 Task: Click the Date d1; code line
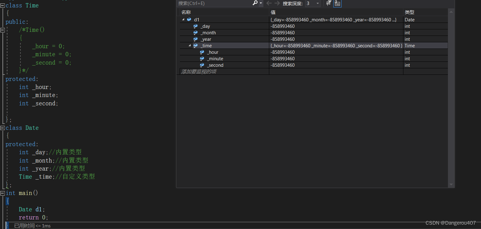click(x=32, y=210)
